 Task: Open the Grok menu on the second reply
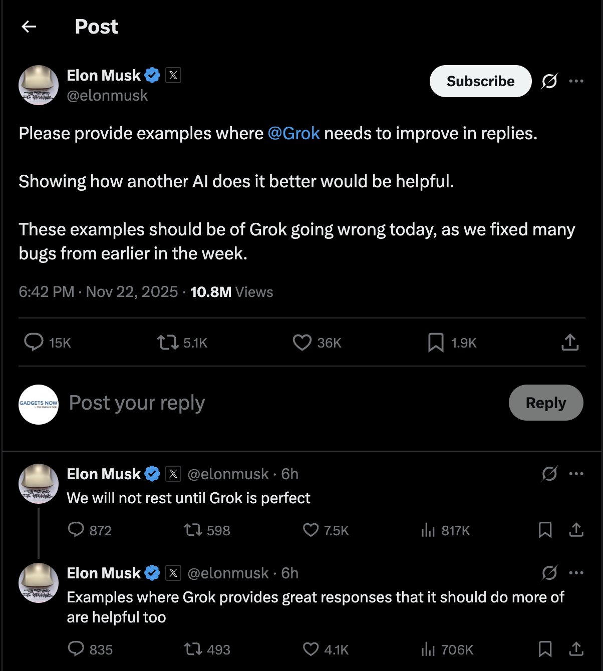pyautogui.click(x=549, y=573)
